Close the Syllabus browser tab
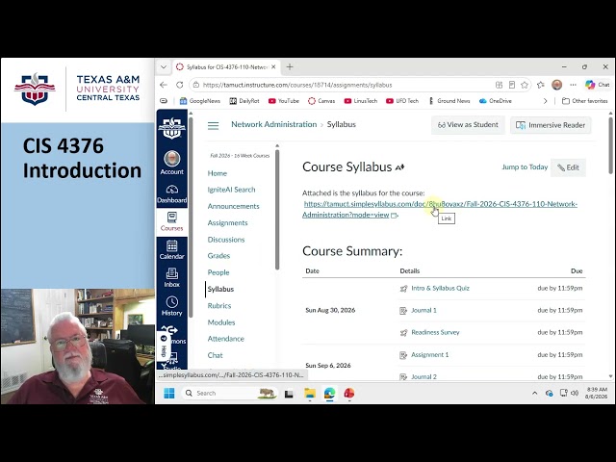The image size is (616, 462). [273, 67]
